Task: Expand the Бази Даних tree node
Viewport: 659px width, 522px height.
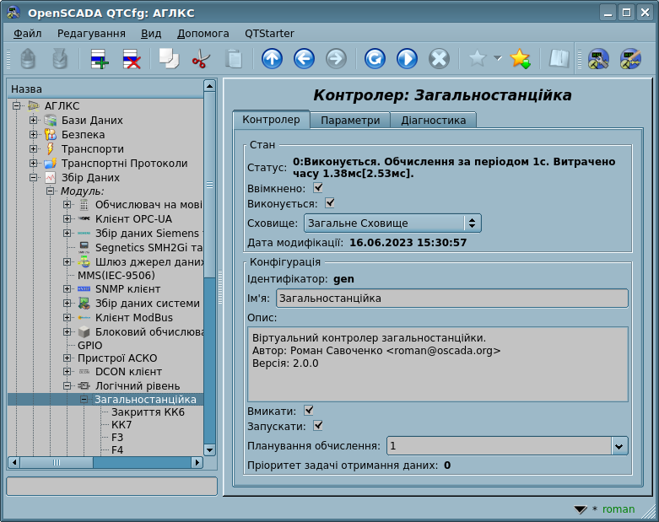Action: pyautogui.click(x=34, y=121)
